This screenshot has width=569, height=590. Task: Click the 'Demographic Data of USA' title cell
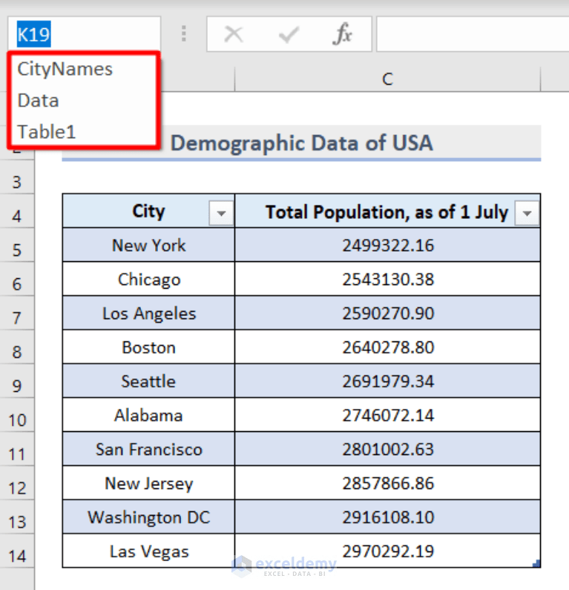(301, 143)
